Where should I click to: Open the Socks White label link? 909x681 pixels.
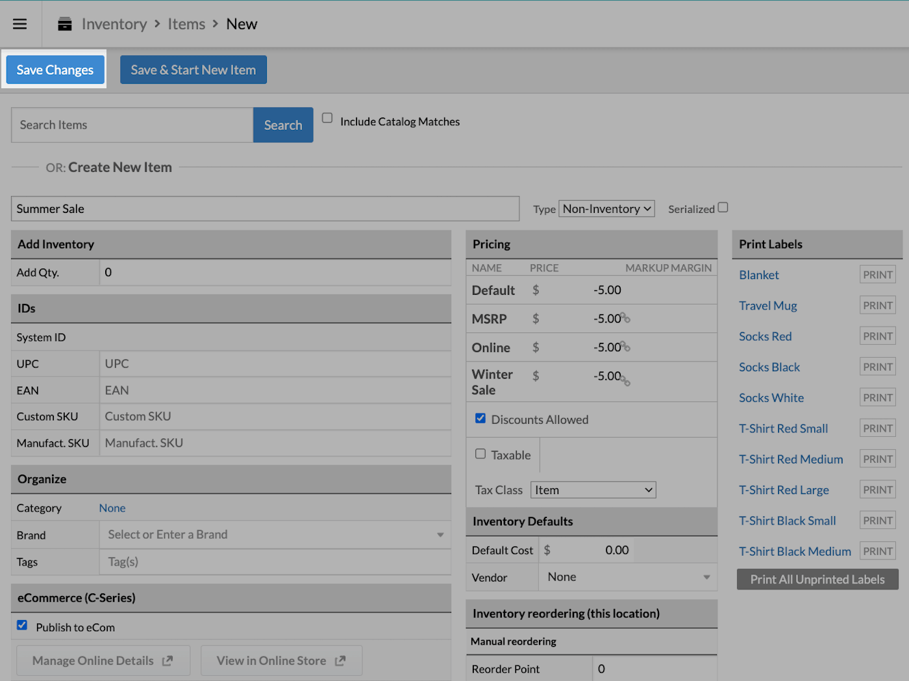[x=771, y=397]
